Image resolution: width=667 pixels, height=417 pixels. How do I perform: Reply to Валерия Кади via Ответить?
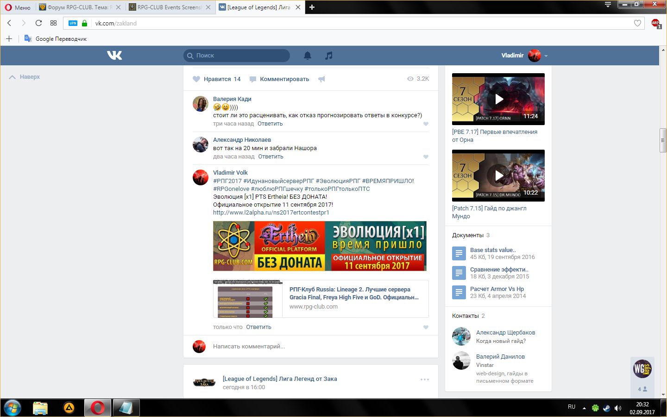[x=270, y=124]
